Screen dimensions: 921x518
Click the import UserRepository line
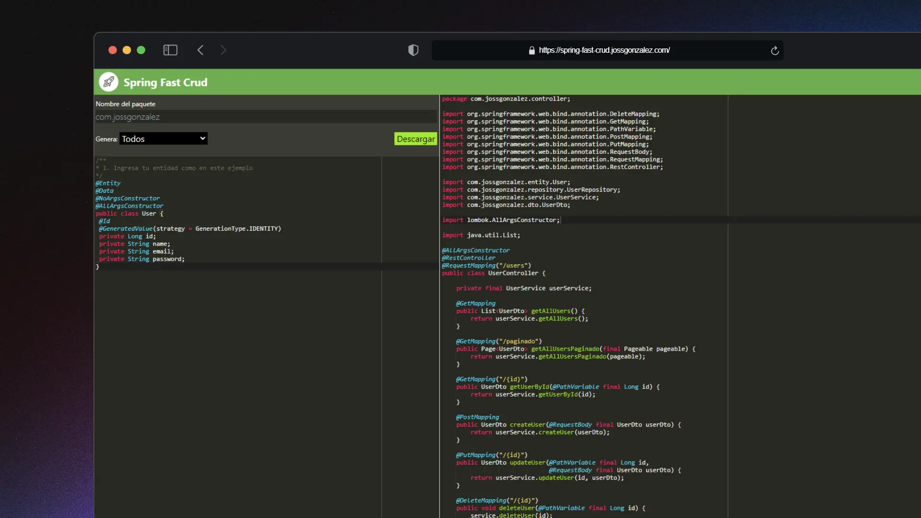pyautogui.click(x=531, y=190)
